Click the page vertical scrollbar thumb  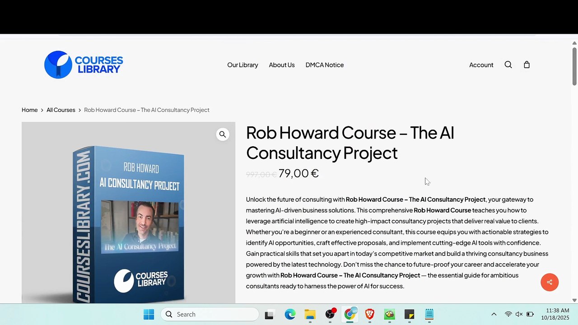[x=574, y=65]
